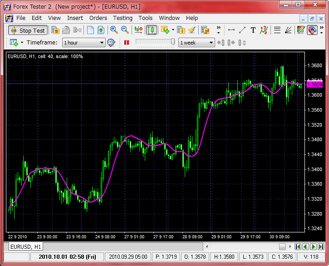Open the Window menu
This screenshot has width=329, height=266.
point(169,18)
